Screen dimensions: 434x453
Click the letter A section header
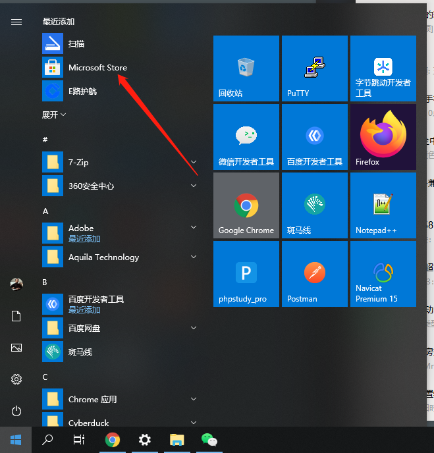pos(45,211)
